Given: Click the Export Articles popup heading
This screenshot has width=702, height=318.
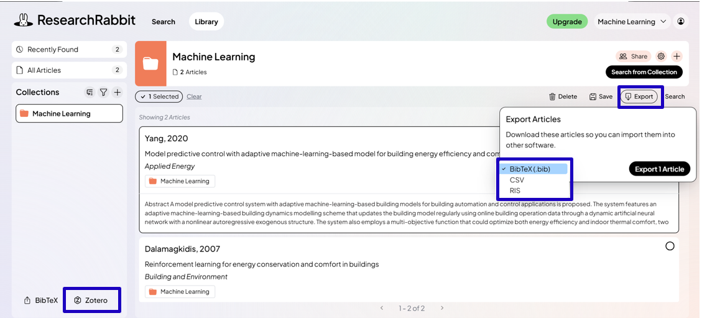Looking at the screenshot, I should (x=533, y=119).
